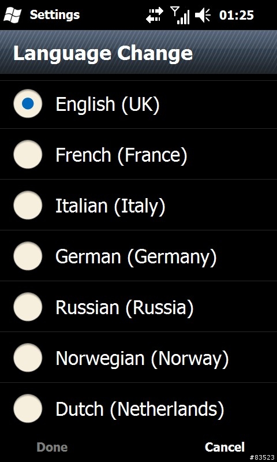277x462 pixels.
Task: Open the Windows Start flag icon
Action: [x=12, y=15]
